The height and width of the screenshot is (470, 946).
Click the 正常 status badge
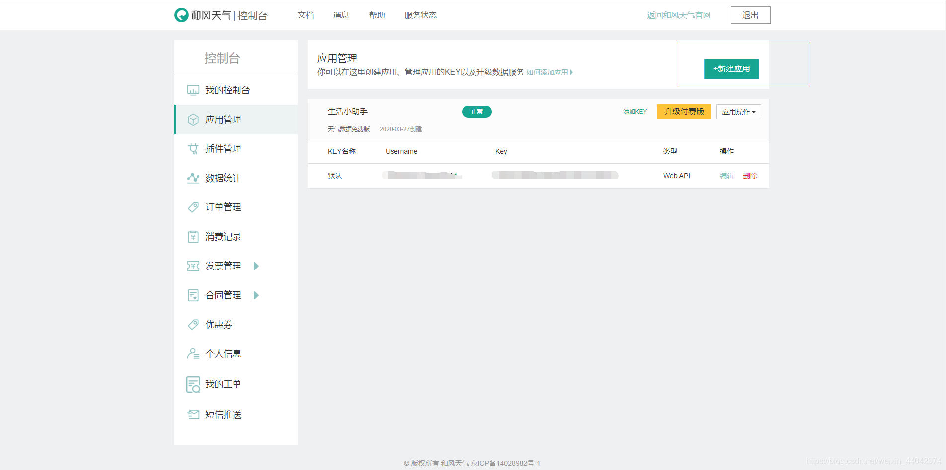(x=476, y=111)
